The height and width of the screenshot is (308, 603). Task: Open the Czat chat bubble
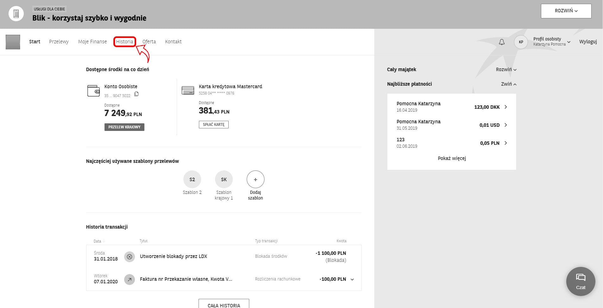coord(581,281)
